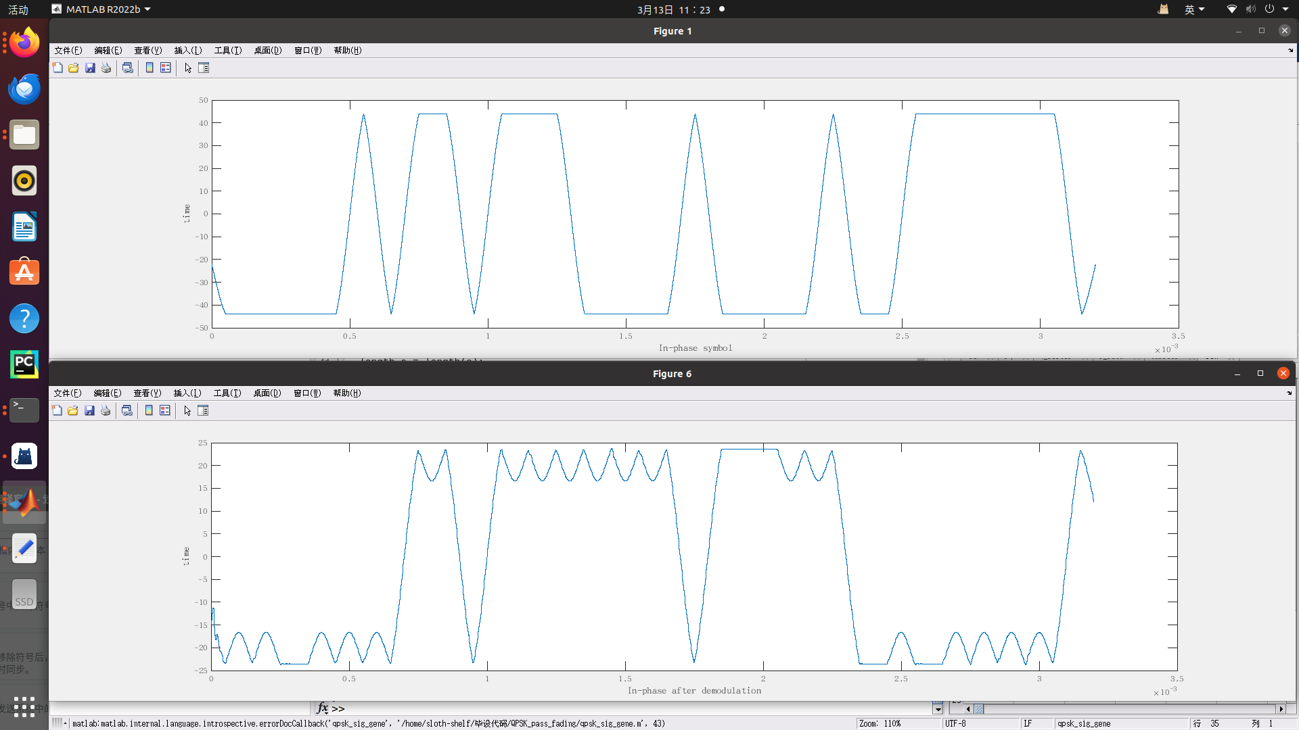The image size is (1299, 730).
Task: Click Print Figure icon in Figure 1 toolbar
Action: [x=106, y=68]
